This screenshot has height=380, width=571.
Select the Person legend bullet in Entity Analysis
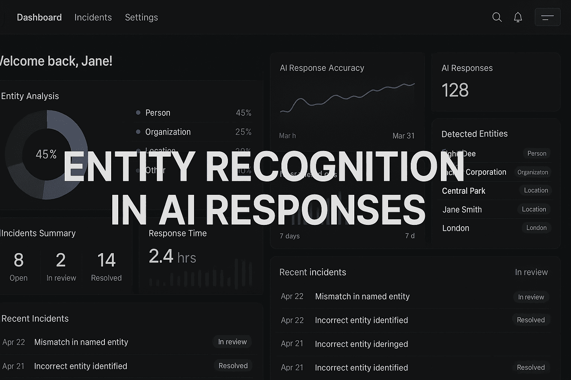[x=138, y=112]
